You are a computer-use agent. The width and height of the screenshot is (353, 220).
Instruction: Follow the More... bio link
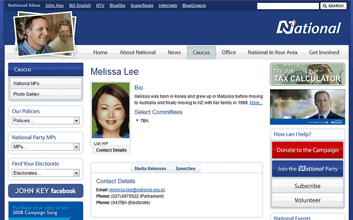click(x=256, y=103)
